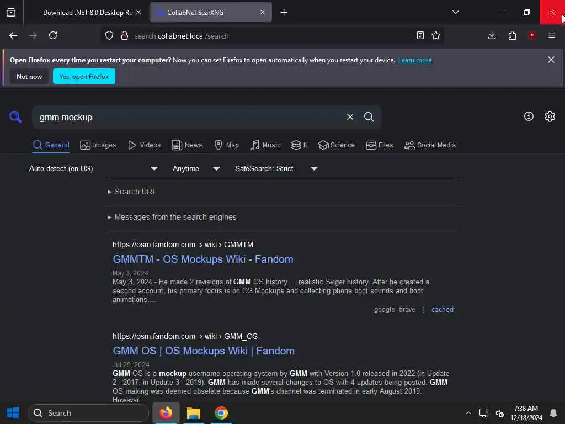Open the notification bell in tray
Screen dimensions: 565x424
point(553,413)
